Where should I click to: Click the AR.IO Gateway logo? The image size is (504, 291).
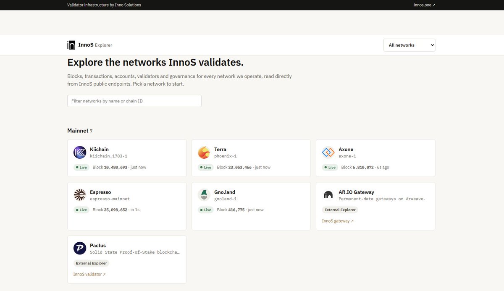point(328,195)
